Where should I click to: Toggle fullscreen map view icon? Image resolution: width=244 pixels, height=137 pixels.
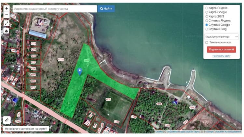click(7, 23)
